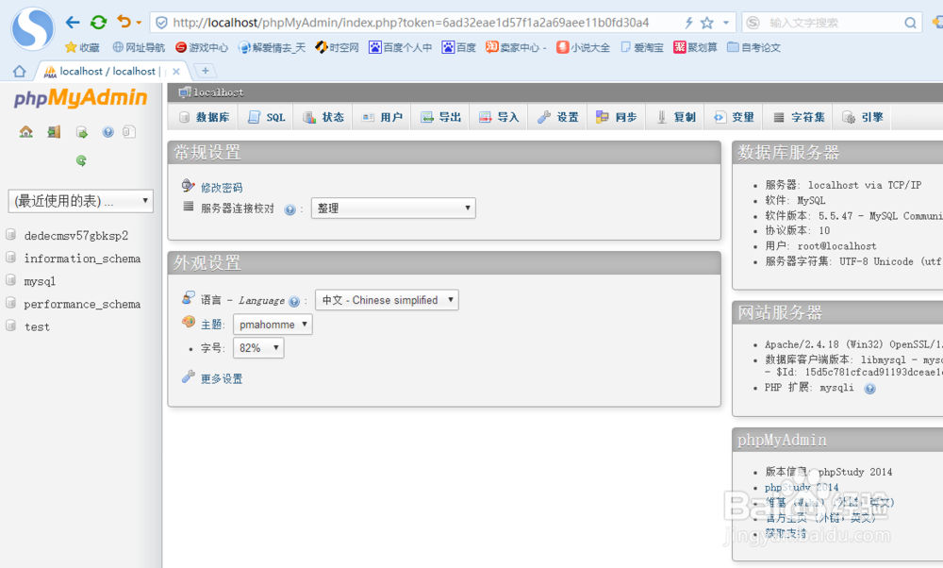Open the undo arrow's dropdown caret
This screenshot has height=568, width=943.
[x=139, y=23]
